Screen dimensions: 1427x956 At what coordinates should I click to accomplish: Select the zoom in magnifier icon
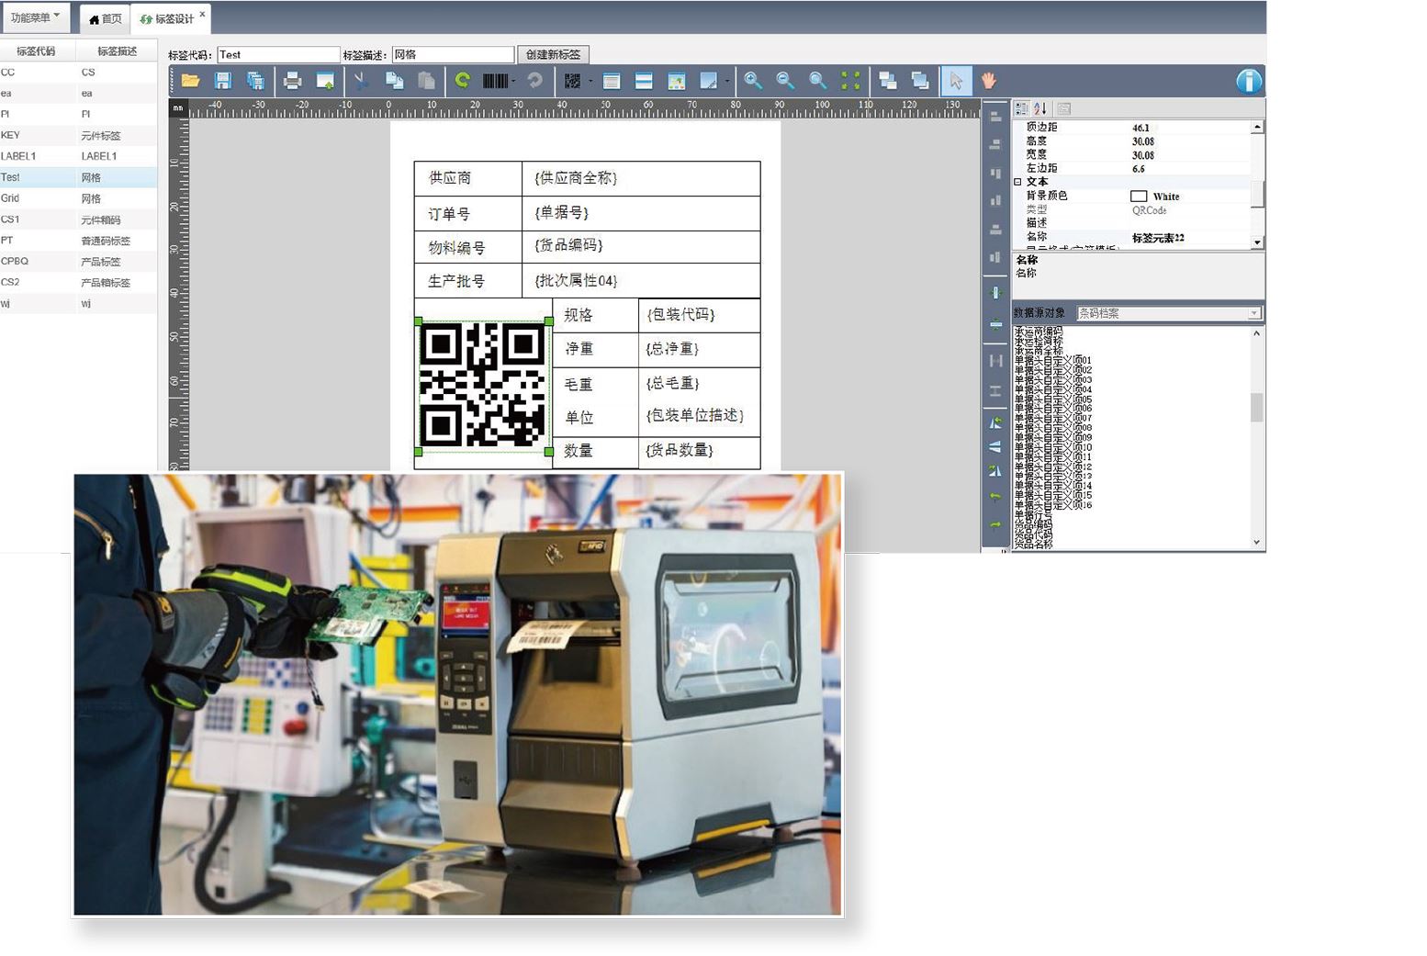tap(753, 81)
